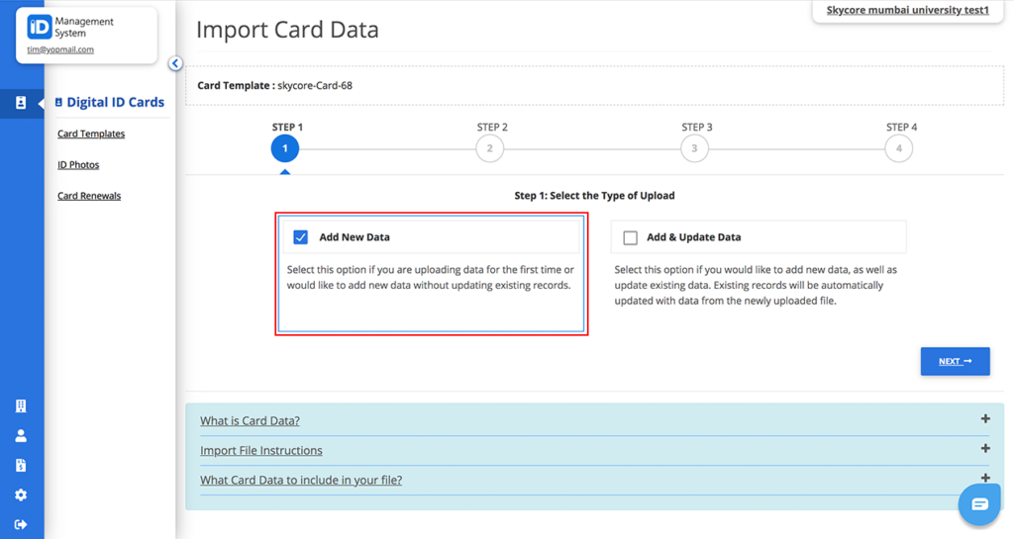Uncheck the Add New Data checkbox
Screen dimensions: 1014x539
tap(301, 237)
